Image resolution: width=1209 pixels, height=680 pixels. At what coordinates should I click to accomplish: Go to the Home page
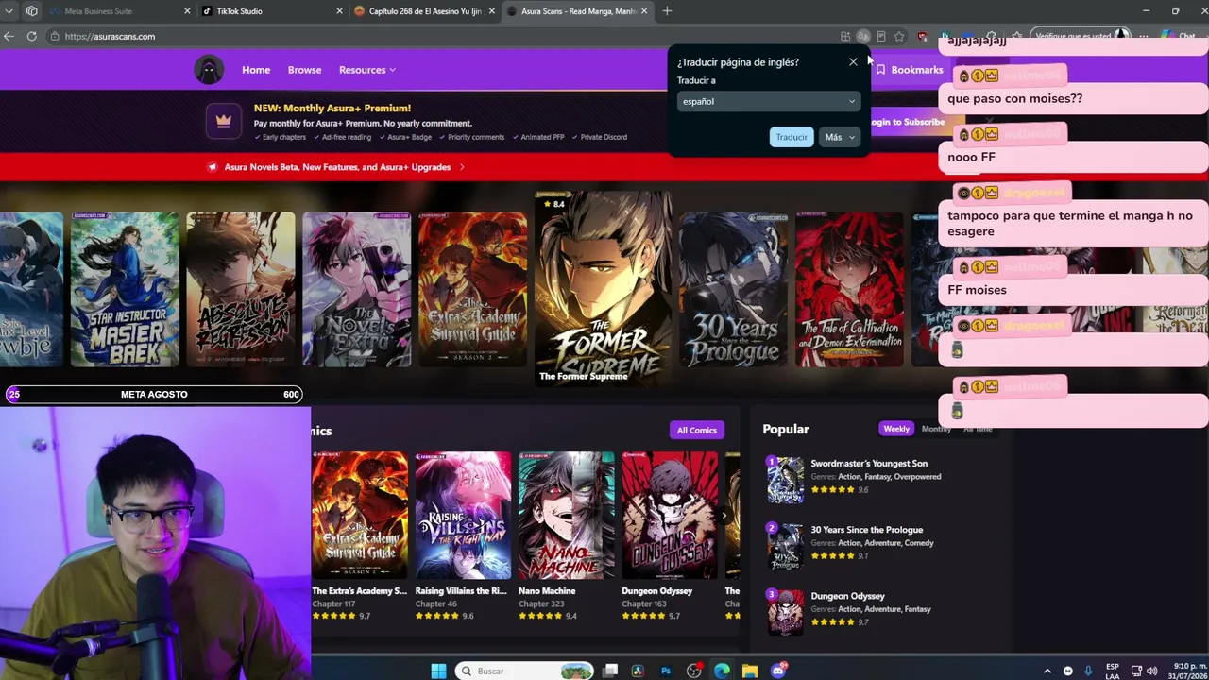point(256,70)
